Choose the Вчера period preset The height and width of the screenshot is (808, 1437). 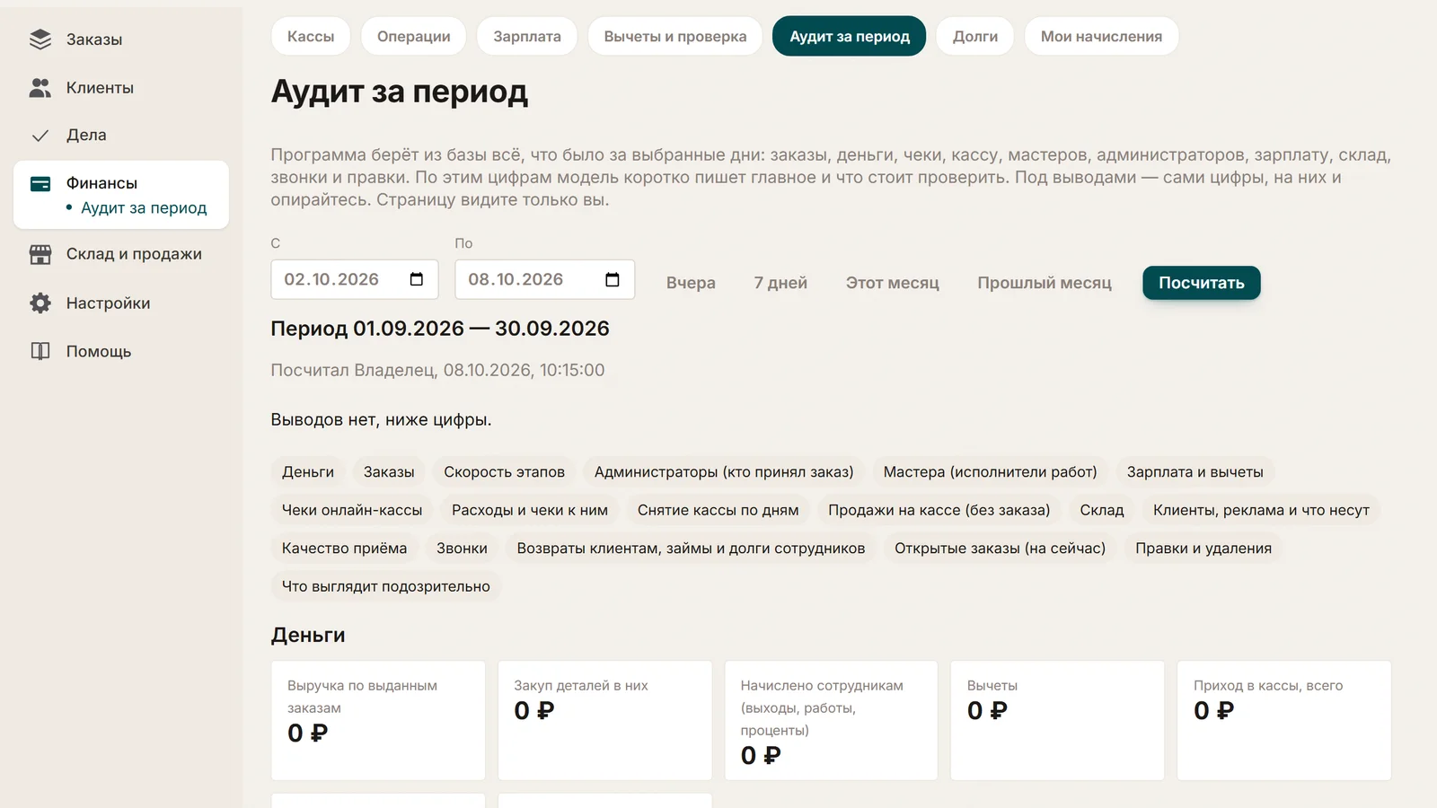pos(691,283)
